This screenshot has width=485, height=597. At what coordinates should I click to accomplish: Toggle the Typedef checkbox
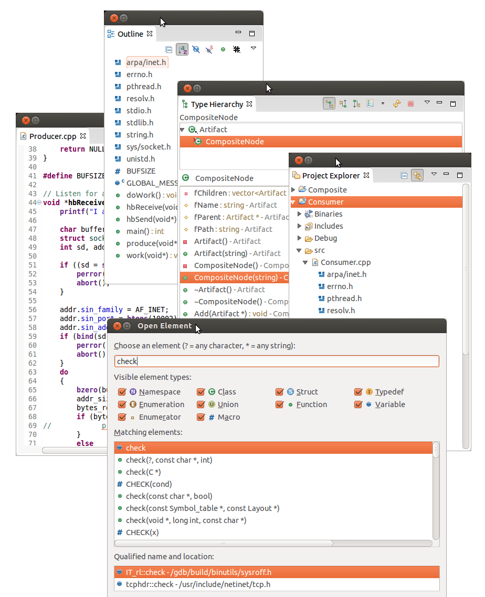click(359, 392)
